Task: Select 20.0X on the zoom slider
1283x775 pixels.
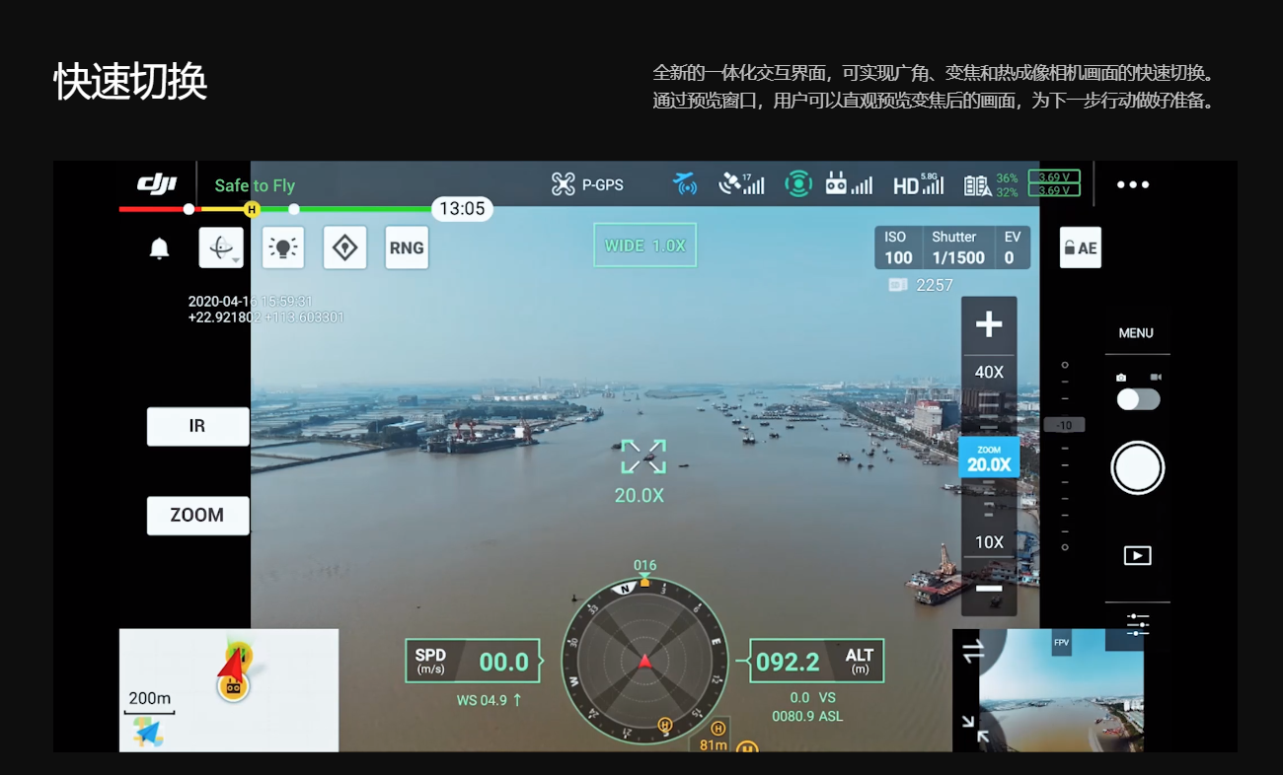Action: [988, 458]
